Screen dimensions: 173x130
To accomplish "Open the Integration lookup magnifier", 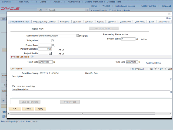I will (53, 40).
